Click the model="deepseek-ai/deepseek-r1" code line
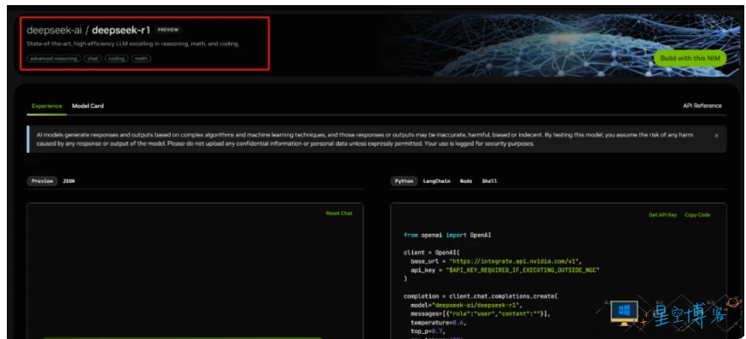The height and width of the screenshot is (339, 746). coord(467,305)
